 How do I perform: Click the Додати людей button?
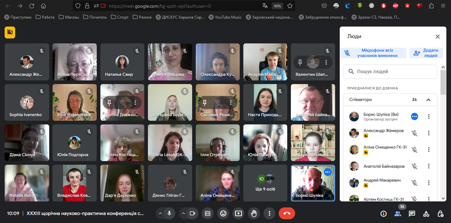click(426, 53)
